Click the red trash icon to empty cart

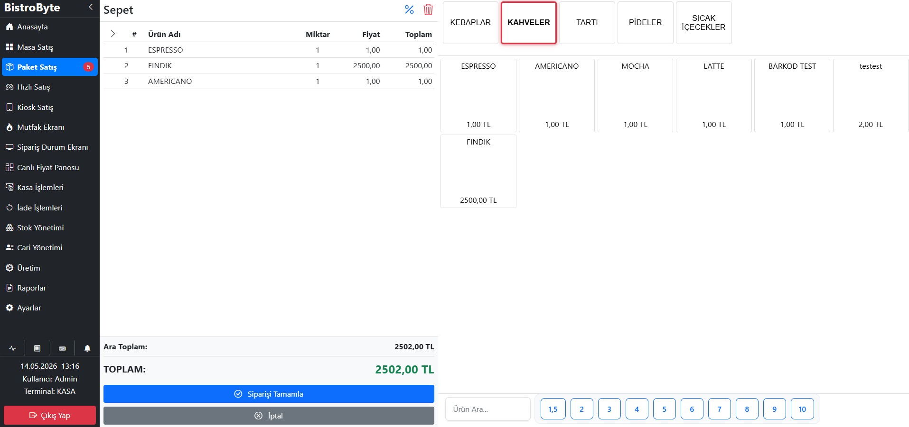428,9
